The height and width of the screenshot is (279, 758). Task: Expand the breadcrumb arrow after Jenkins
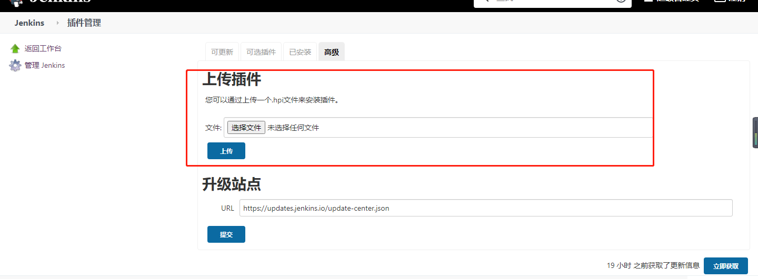pyautogui.click(x=57, y=23)
